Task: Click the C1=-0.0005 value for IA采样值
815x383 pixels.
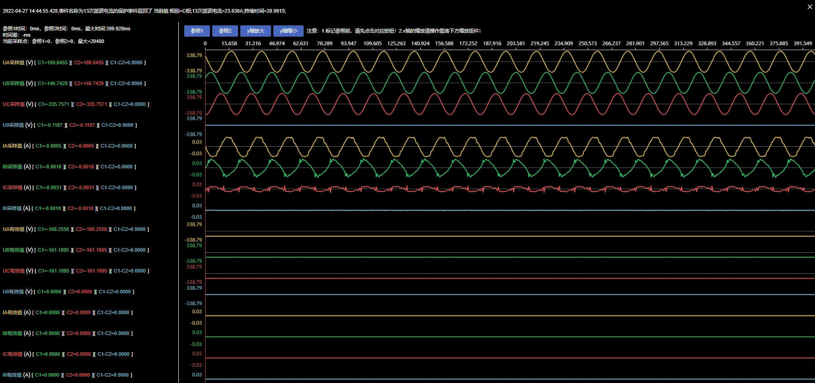Action: tap(48, 146)
